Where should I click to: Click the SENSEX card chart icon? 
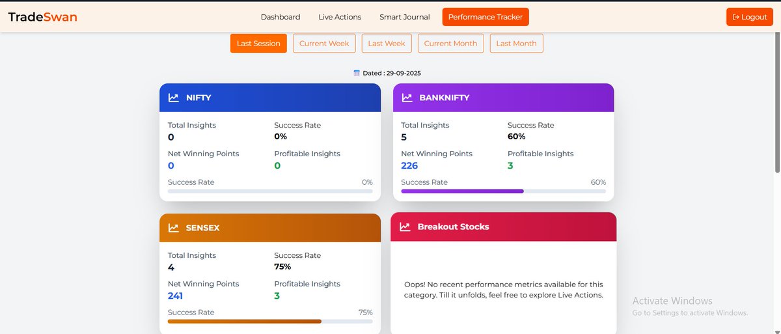174,228
